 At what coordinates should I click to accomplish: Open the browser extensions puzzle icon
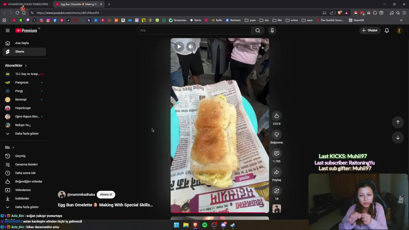(x=375, y=13)
